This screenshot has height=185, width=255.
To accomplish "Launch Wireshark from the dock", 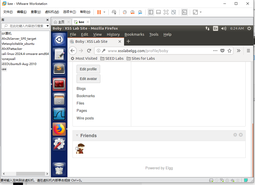I will [59, 114].
